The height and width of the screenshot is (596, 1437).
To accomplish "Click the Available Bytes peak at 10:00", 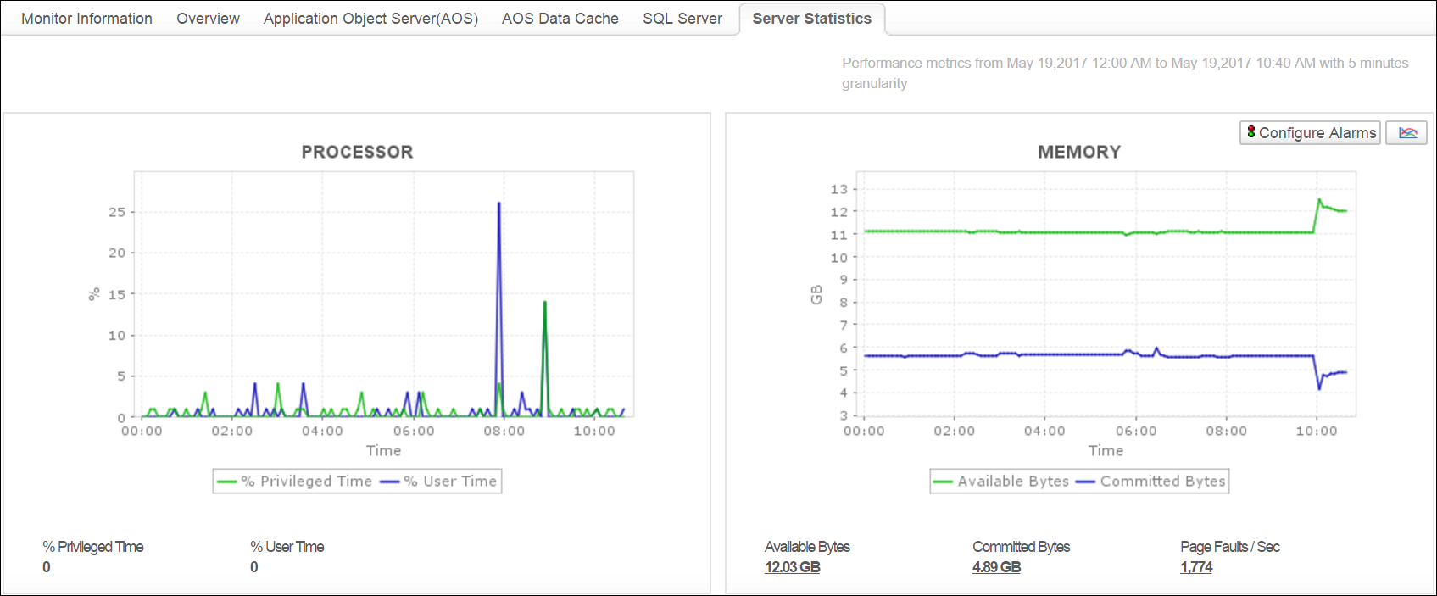I will click(x=1319, y=200).
